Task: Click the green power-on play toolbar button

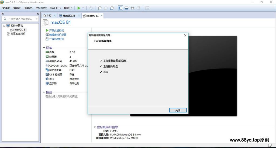Action: click(x=79, y=8)
